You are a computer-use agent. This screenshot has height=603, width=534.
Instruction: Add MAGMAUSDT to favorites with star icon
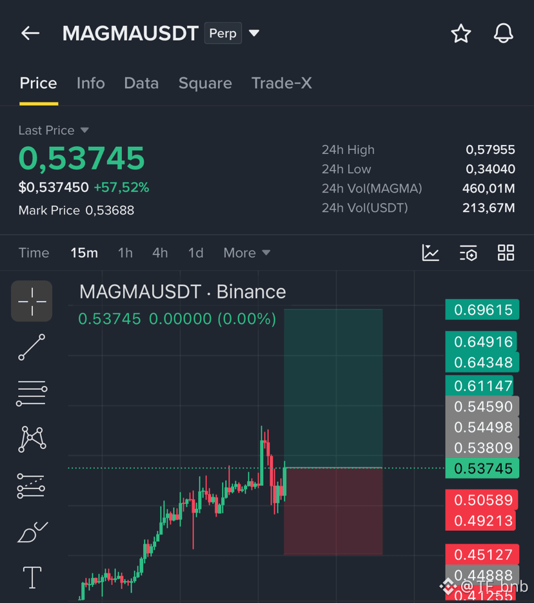tap(461, 33)
